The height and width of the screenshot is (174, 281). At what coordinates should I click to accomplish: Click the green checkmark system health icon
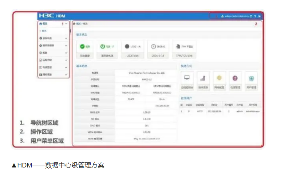click(x=82, y=46)
